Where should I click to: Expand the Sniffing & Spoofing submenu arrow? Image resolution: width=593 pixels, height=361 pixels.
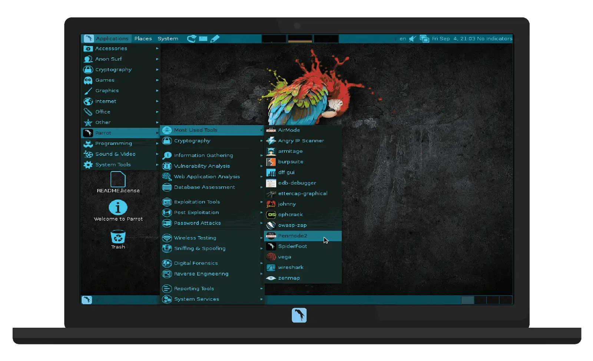point(261,249)
